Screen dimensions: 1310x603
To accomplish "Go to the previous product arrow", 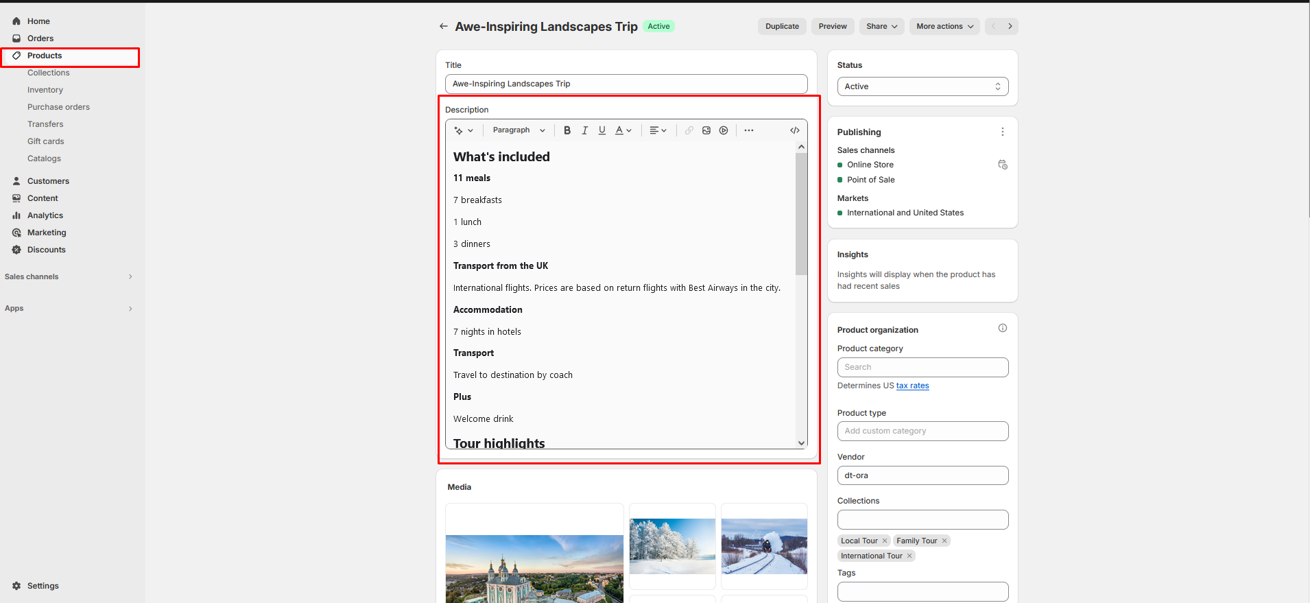I will tap(993, 26).
